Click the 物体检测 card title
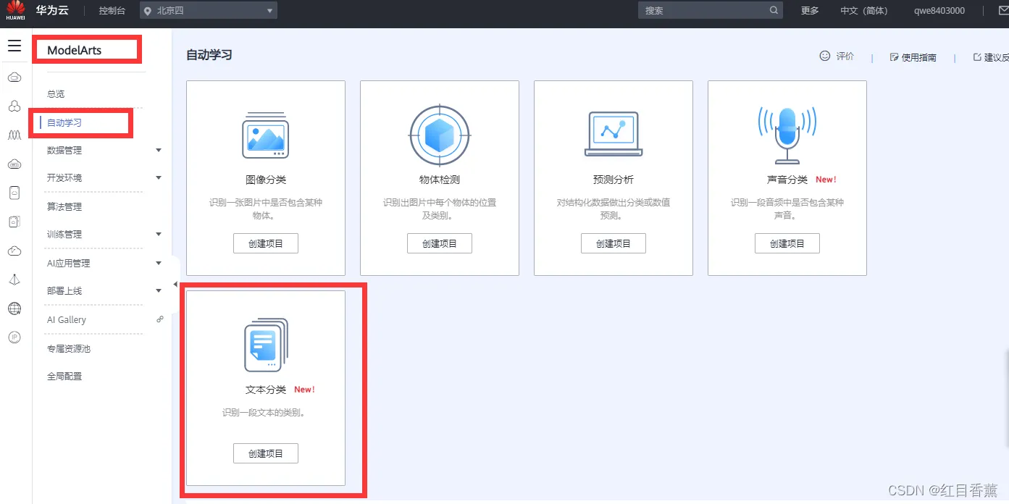The width and height of the screenshot is (1009, 504). tap(440, 179)
